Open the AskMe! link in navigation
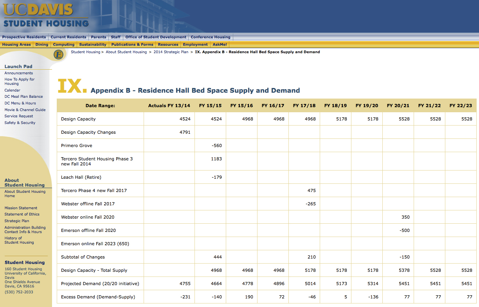The image size is (479, 307). pyautogui.click(x=220, y=45)
